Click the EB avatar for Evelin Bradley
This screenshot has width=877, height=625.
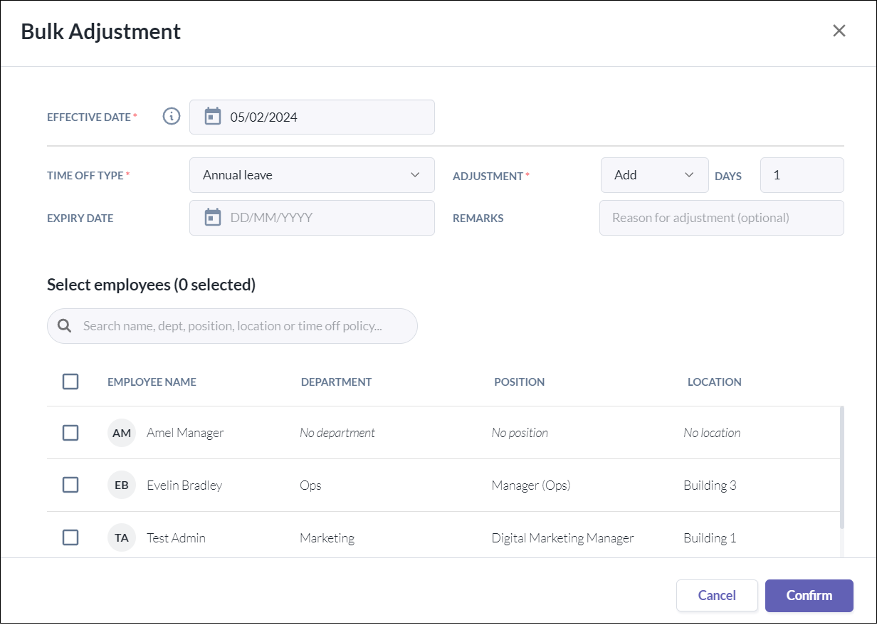pyautogui.click(x=122, y=485)
